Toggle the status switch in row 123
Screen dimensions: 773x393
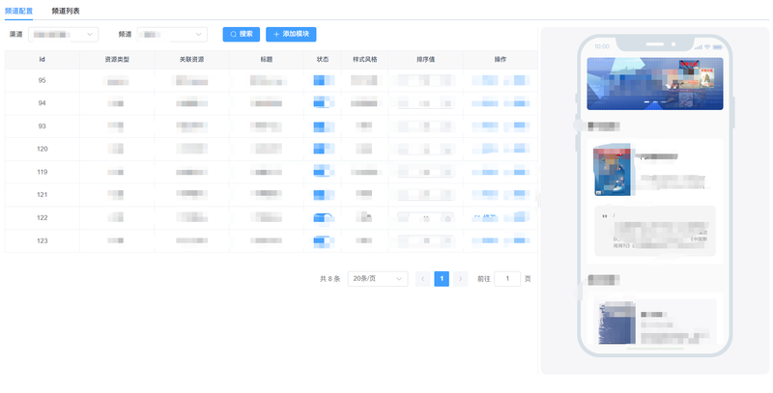coord(324,240)
